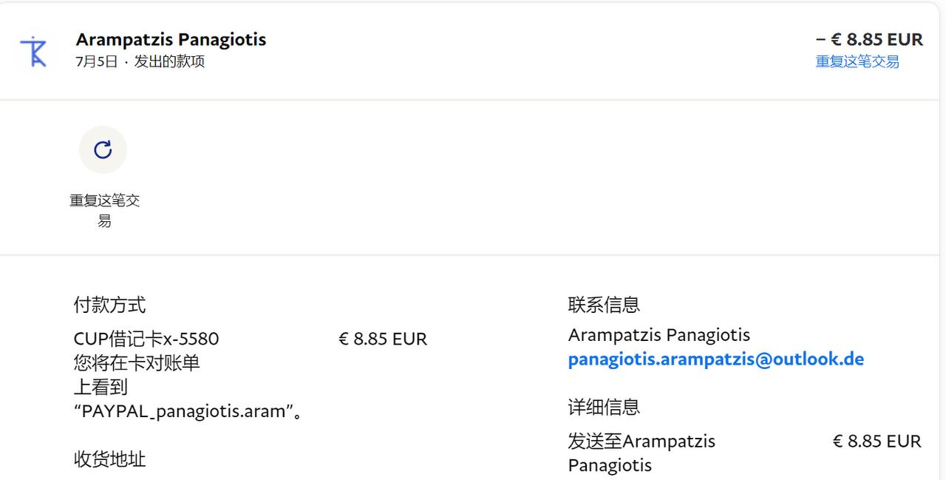Open the panagiotis.arampatzis@outlook.de email link
This screenshot has height=480, width=946.
tap(715, 359)
